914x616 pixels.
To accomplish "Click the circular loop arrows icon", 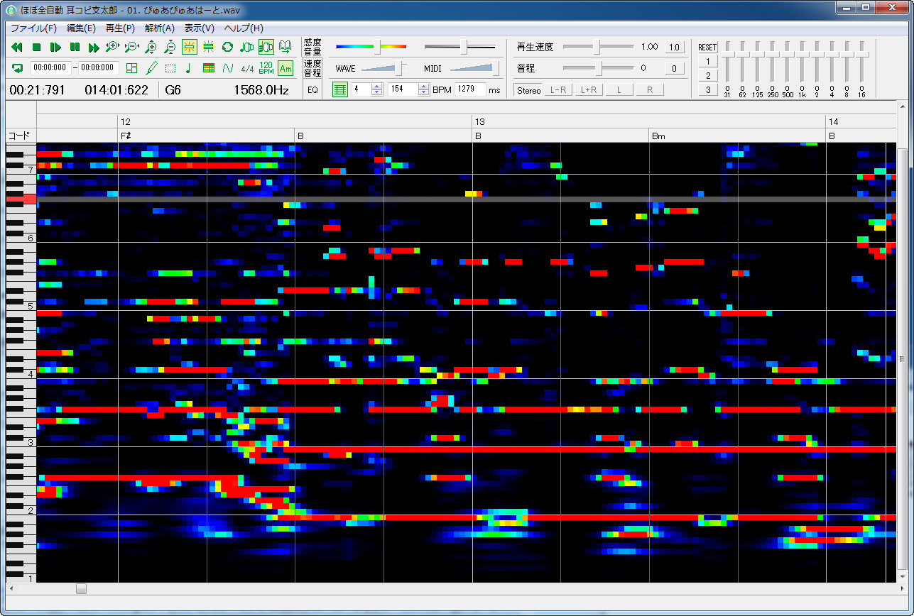I will [x=227, y=48].
